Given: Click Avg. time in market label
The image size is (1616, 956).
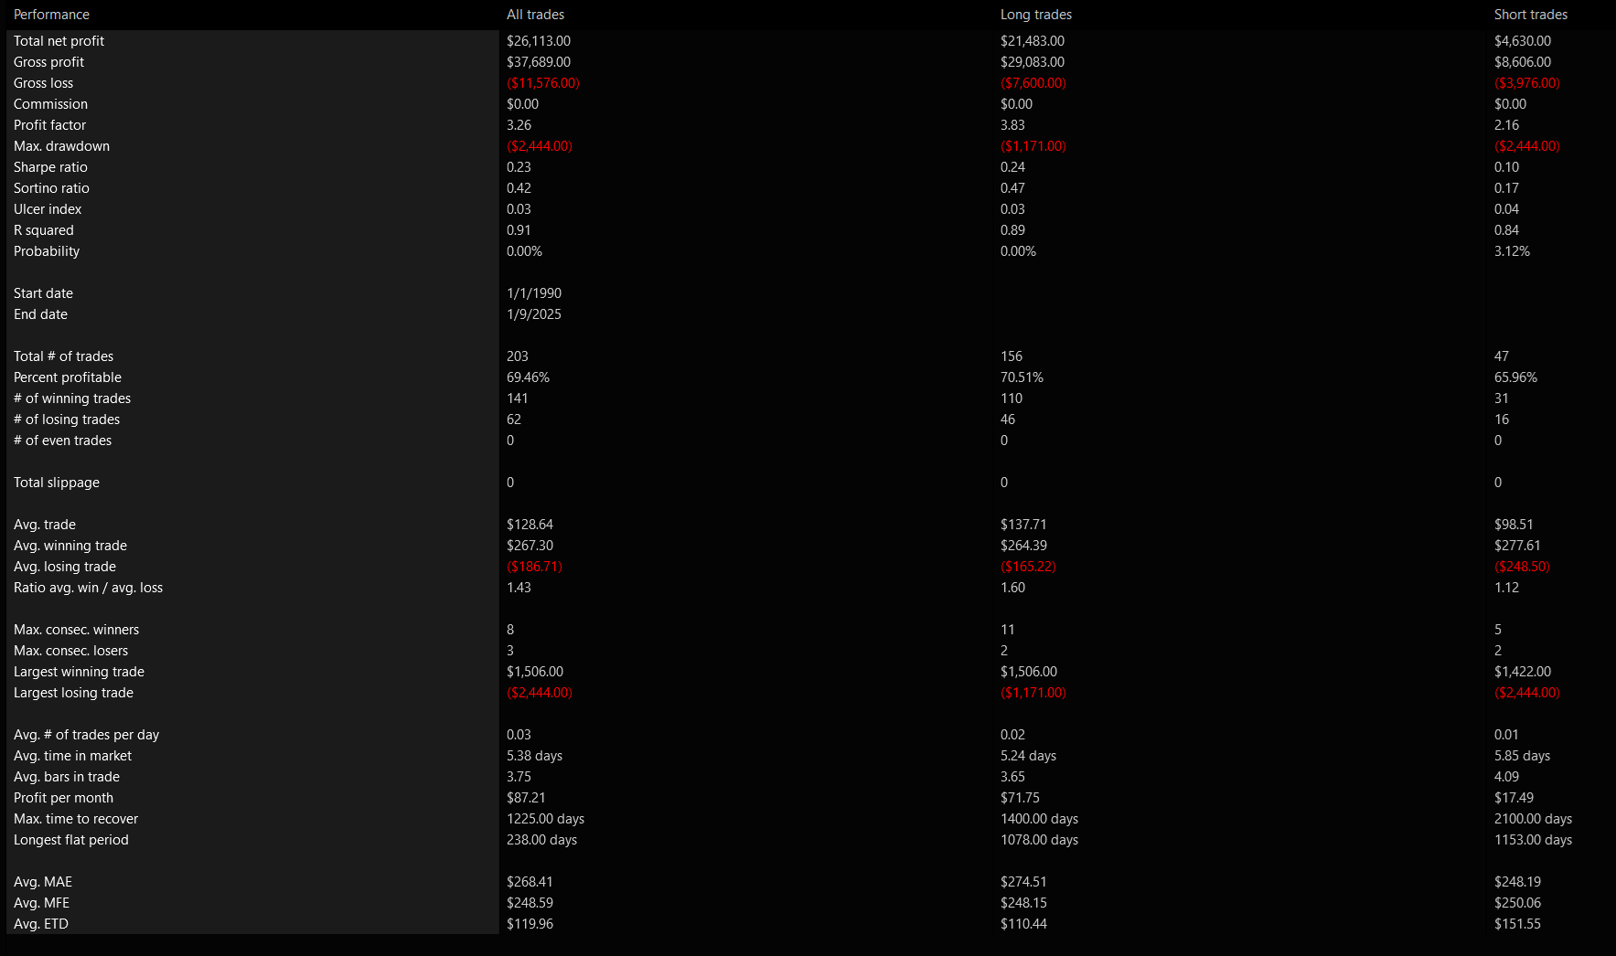Looking at the screenshot, I should pos(72,756).
